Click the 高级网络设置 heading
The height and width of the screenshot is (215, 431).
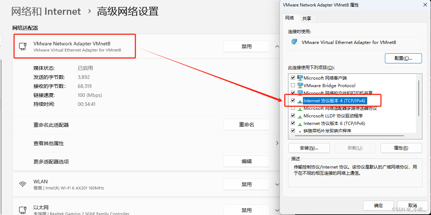tap(128, 12)
